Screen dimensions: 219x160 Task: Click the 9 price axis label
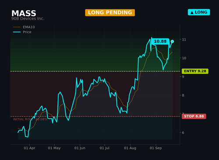click(183, 77)
